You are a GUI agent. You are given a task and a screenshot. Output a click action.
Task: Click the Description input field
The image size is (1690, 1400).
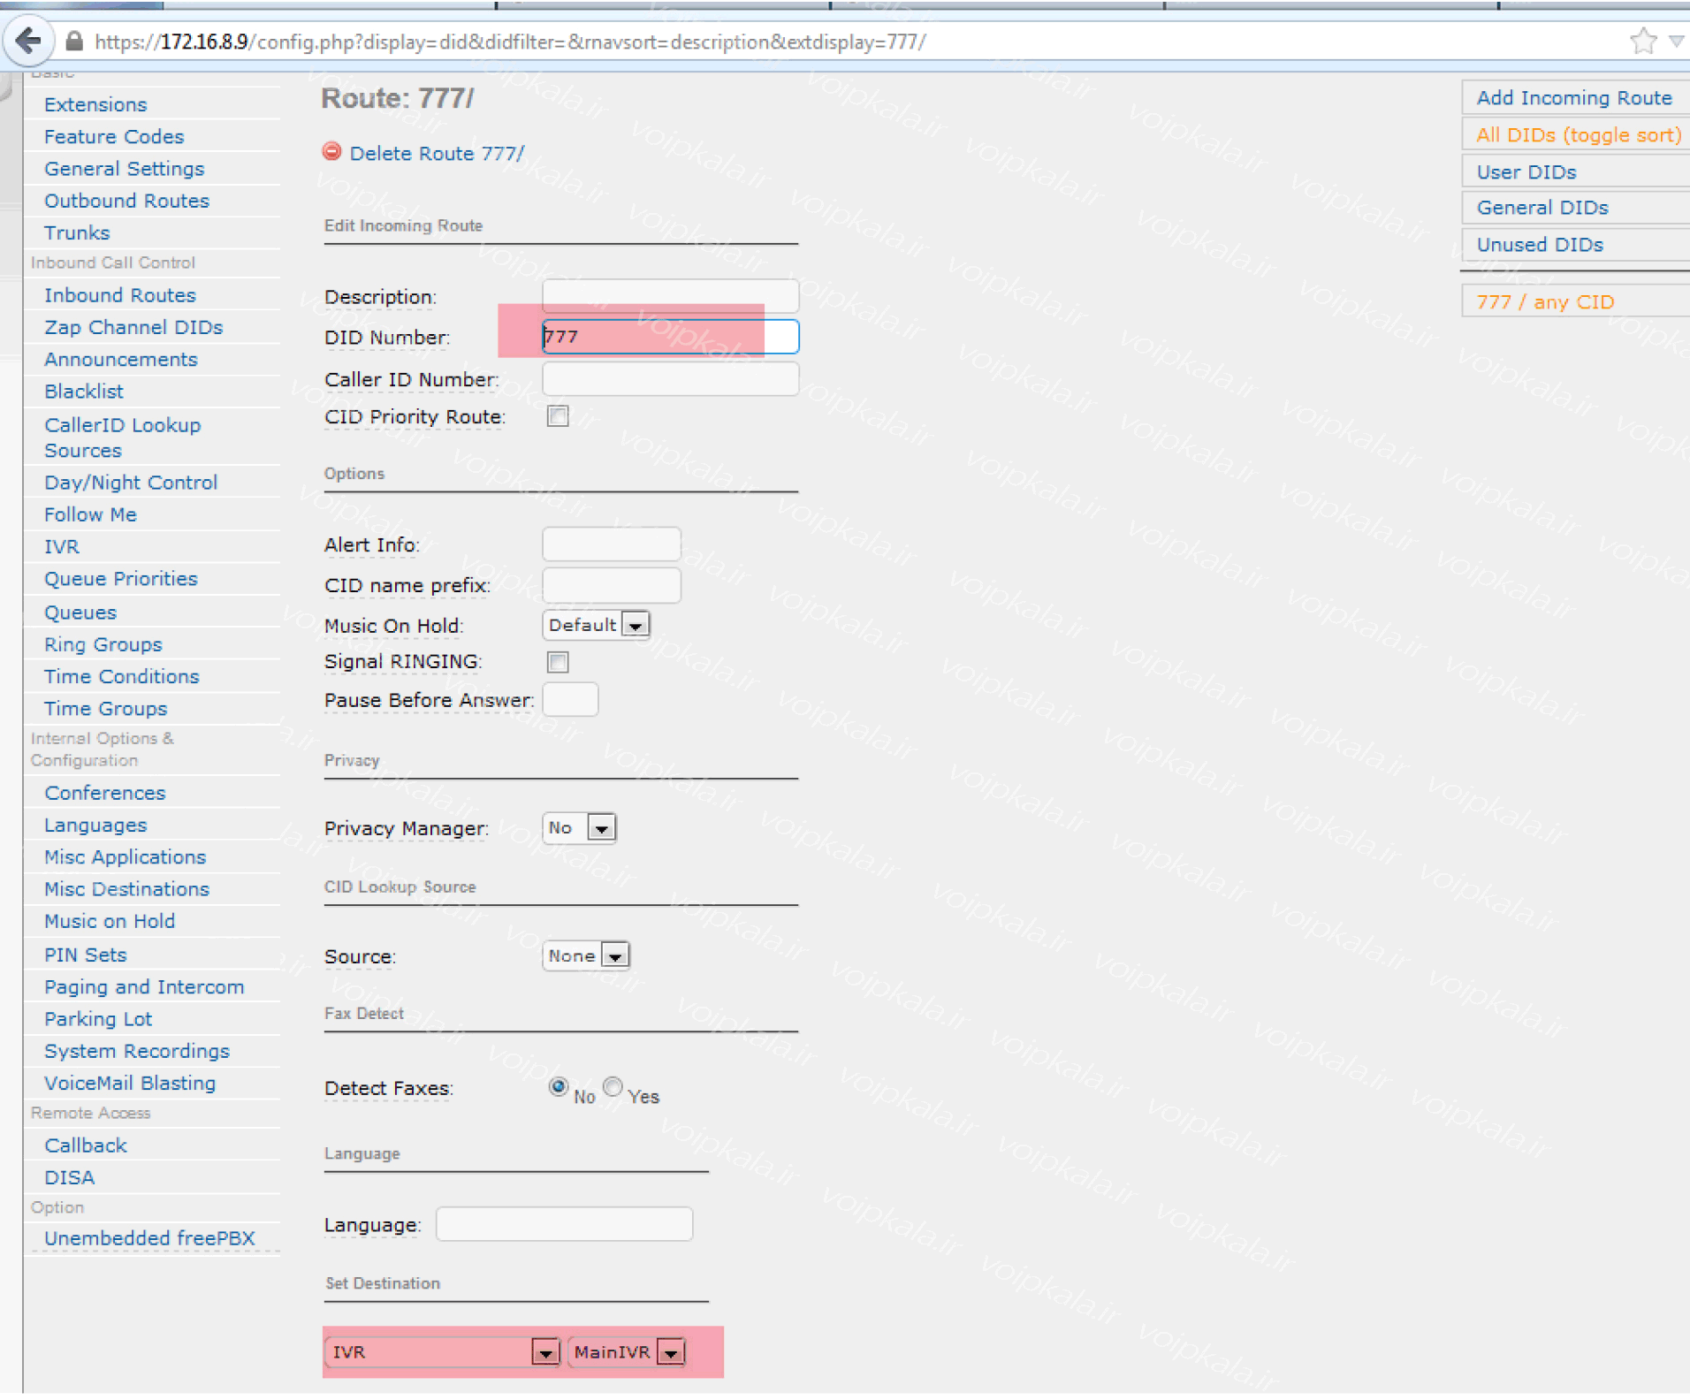pyautogui.click(x=670, y=296)
